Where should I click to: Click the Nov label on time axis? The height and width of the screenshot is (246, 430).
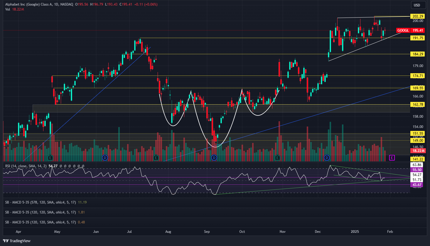coord(283,232)
